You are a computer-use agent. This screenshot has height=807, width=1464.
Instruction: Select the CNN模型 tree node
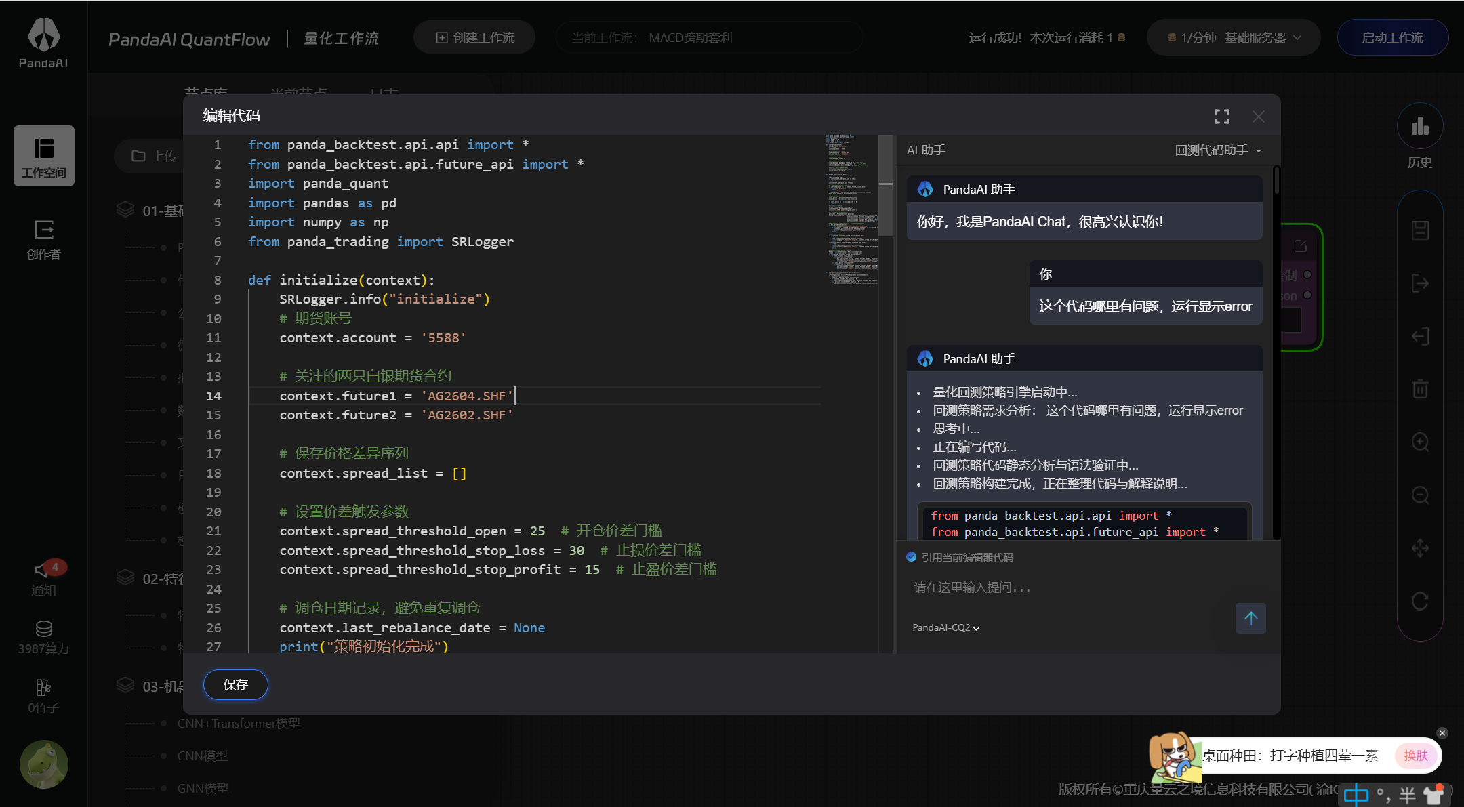pos(203,756)
